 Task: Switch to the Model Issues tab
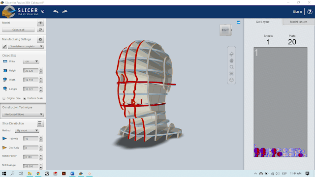(299, 22)
